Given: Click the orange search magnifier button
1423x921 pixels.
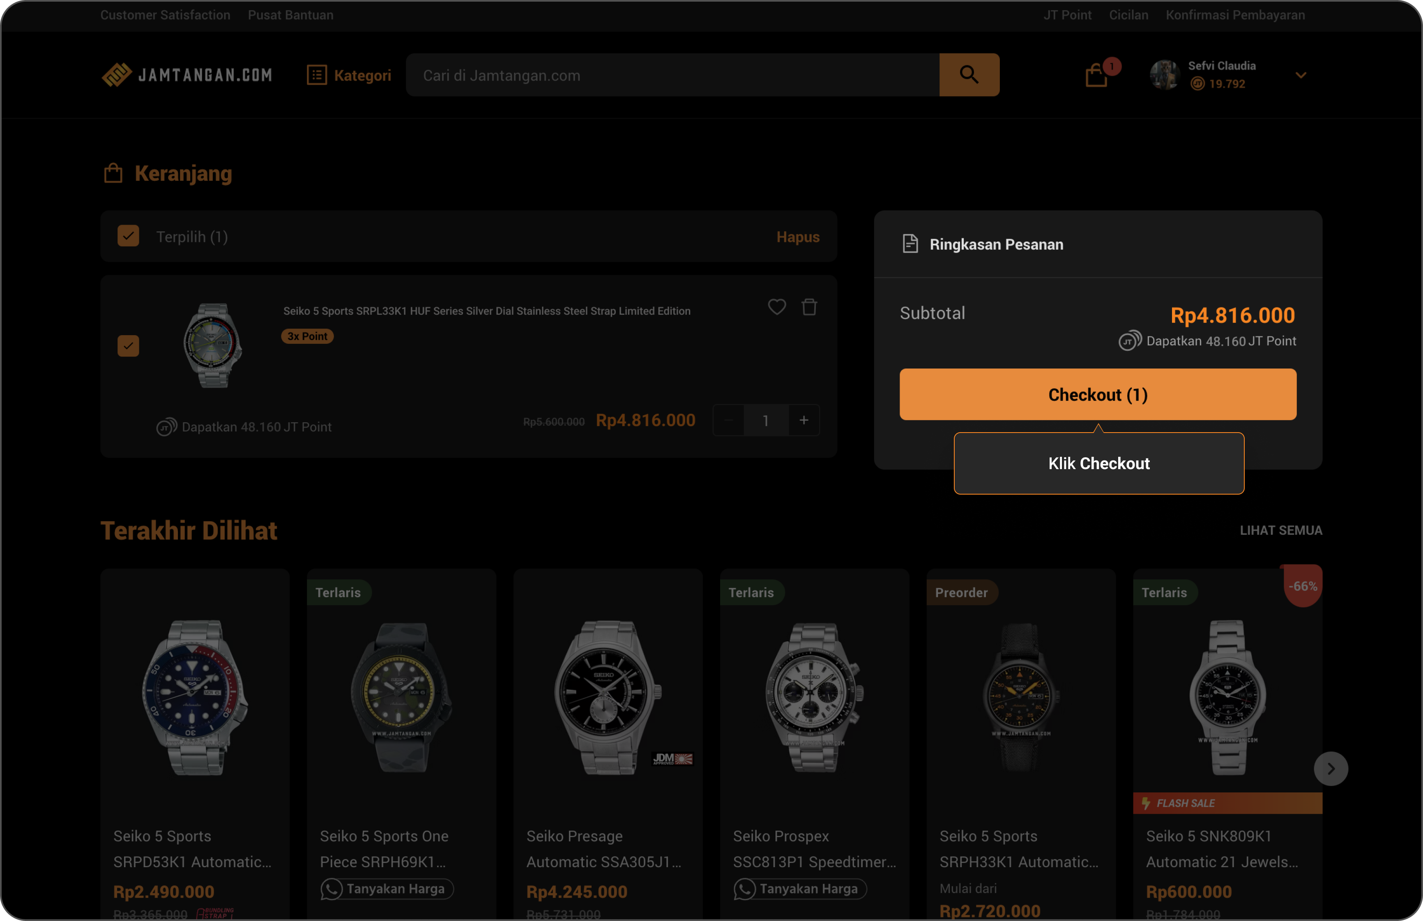Looking at the screenshot, I should 969,75.
